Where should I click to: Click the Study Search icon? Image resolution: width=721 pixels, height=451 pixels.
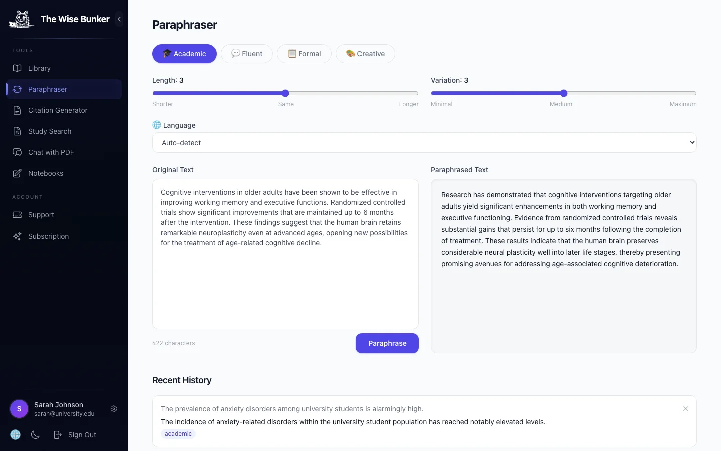(x=17, y=131)
